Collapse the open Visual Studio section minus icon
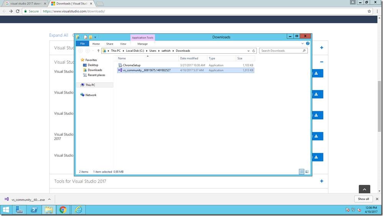 click(322, 62)
